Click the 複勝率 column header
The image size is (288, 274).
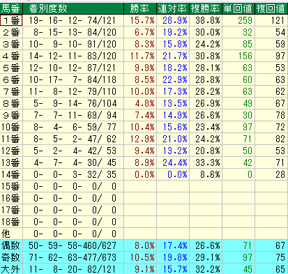click(206, 8)
